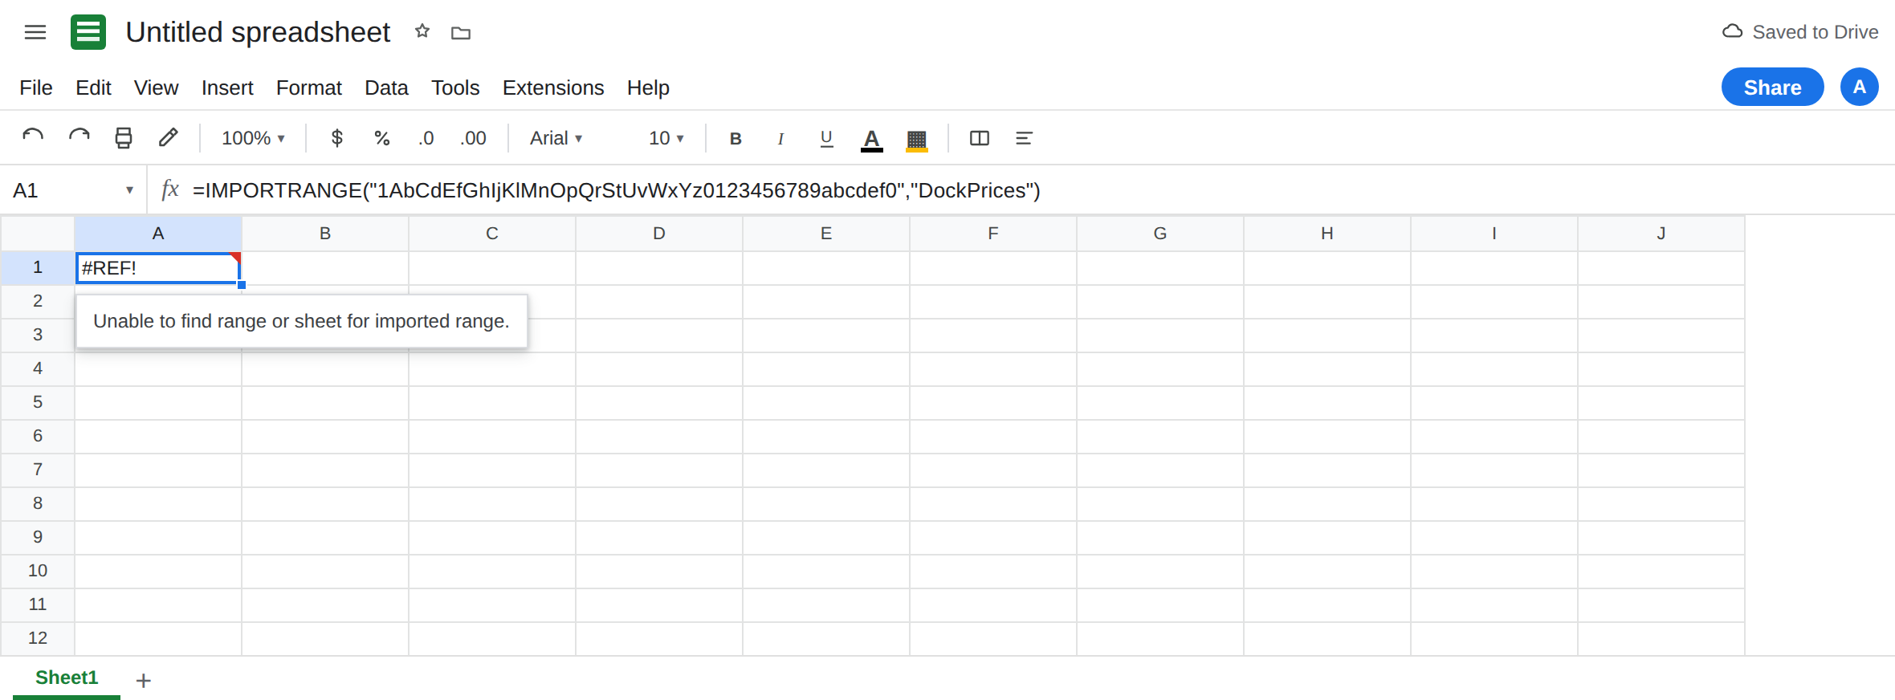Open the Extensions menu

pyautogui.click(x=553, y=87)
